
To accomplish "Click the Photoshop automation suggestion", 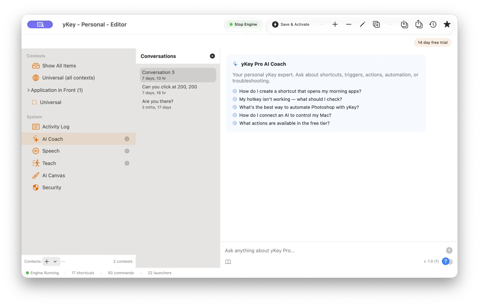I will [296, 107].
